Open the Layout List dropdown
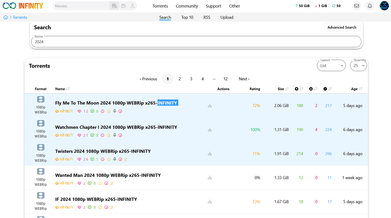 [331, 66]
